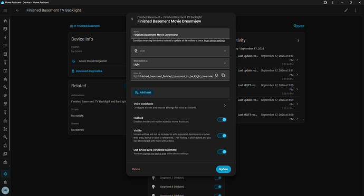Toggle the Segment 7 (Hidden) switch
The height and width of the screenshot is (196, 364).
(218, 178)
